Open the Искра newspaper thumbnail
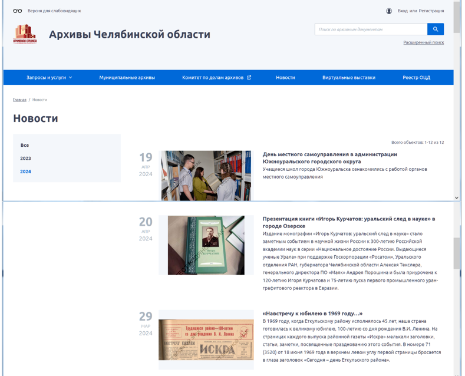The image size is (465, 376). click(206, 340)
